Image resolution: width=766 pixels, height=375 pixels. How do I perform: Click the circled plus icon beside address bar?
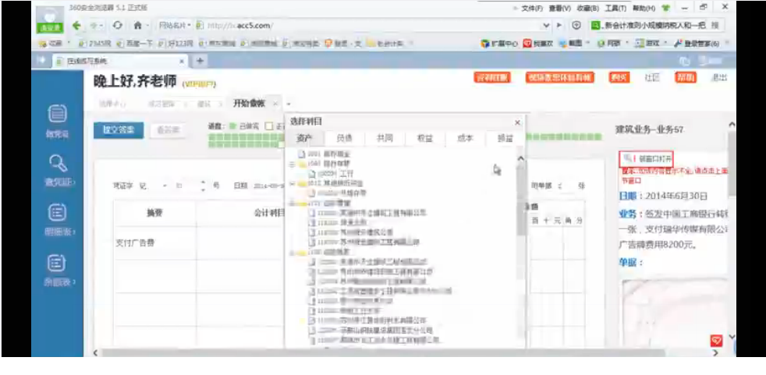576,26
